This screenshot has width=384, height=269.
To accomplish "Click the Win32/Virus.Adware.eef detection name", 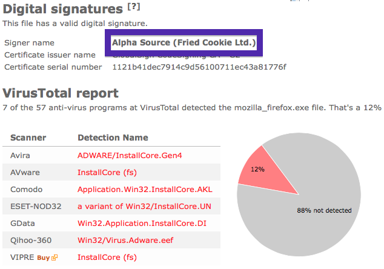I will (125, 241).
